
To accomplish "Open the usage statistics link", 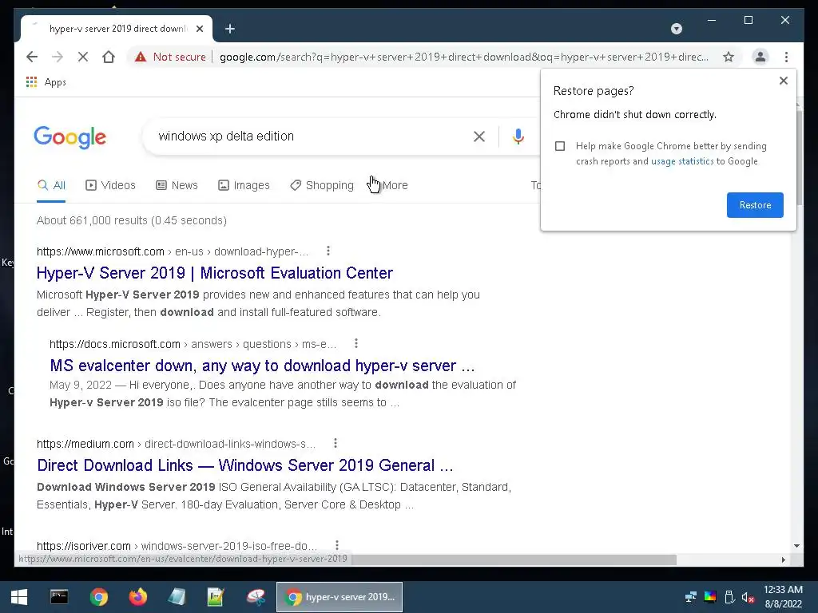I will click(682, 161).
